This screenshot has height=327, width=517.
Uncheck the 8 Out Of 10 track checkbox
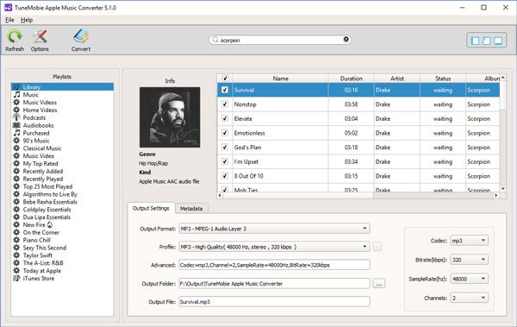tap(225, 176)
